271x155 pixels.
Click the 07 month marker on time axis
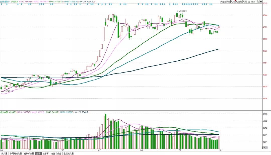99,150
